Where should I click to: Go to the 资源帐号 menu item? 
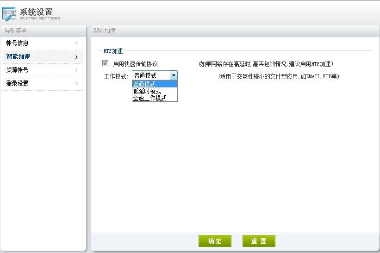[x=18, y=70]
